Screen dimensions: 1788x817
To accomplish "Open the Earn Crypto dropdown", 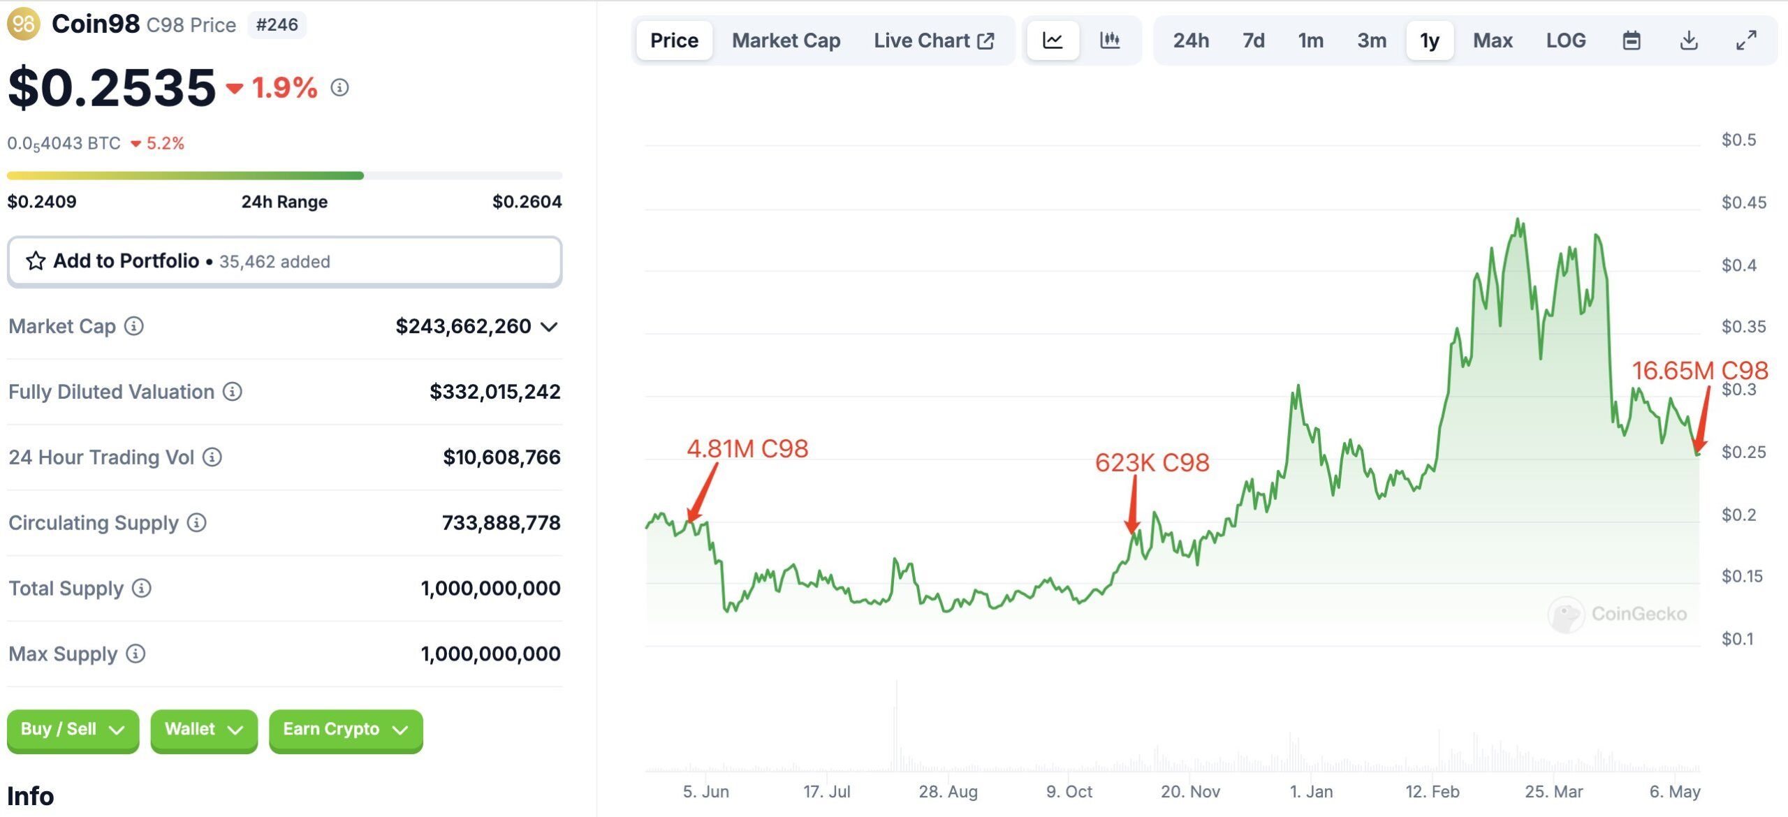I will tap(345, 730).
